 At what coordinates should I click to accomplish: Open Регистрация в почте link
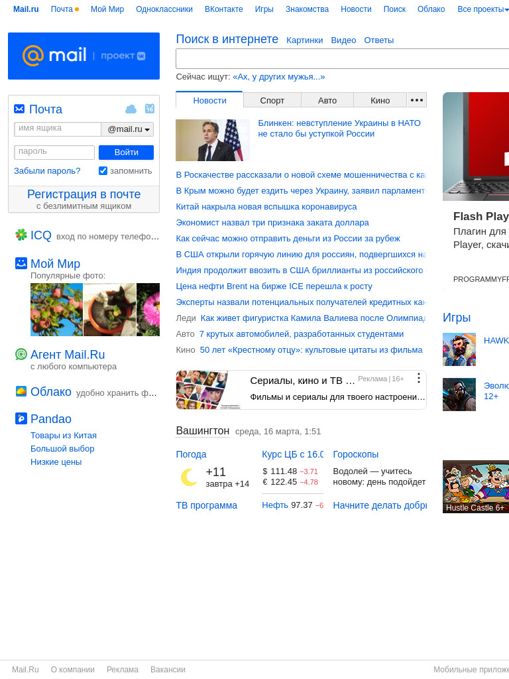(84, 194)
